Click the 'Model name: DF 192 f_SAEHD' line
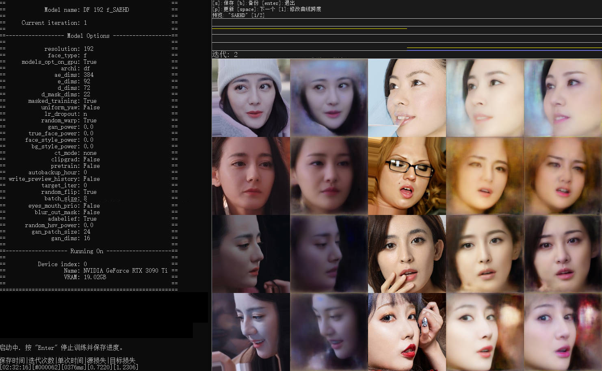The height and width of the screenshot is (371, 602). click(87, 10)
